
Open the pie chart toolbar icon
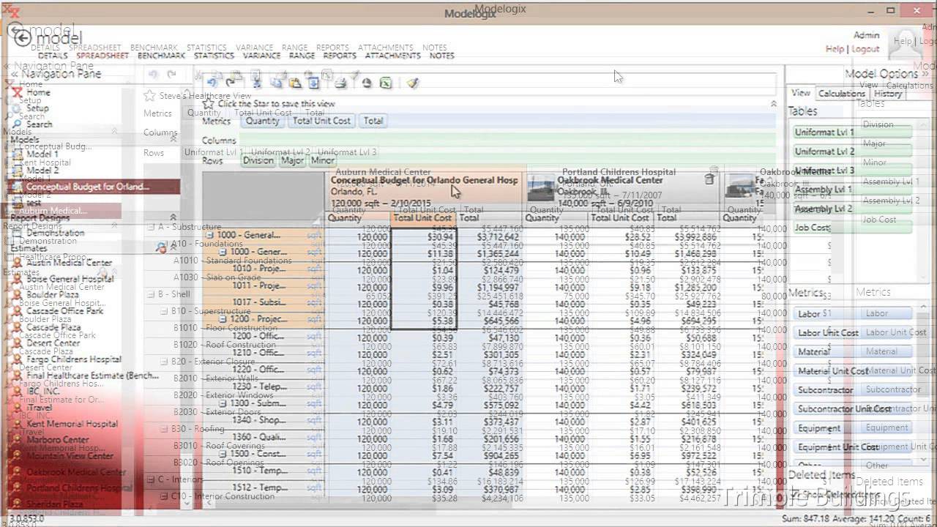367,83
